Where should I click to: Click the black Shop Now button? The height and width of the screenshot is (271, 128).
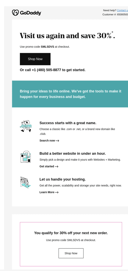[35, 59]
